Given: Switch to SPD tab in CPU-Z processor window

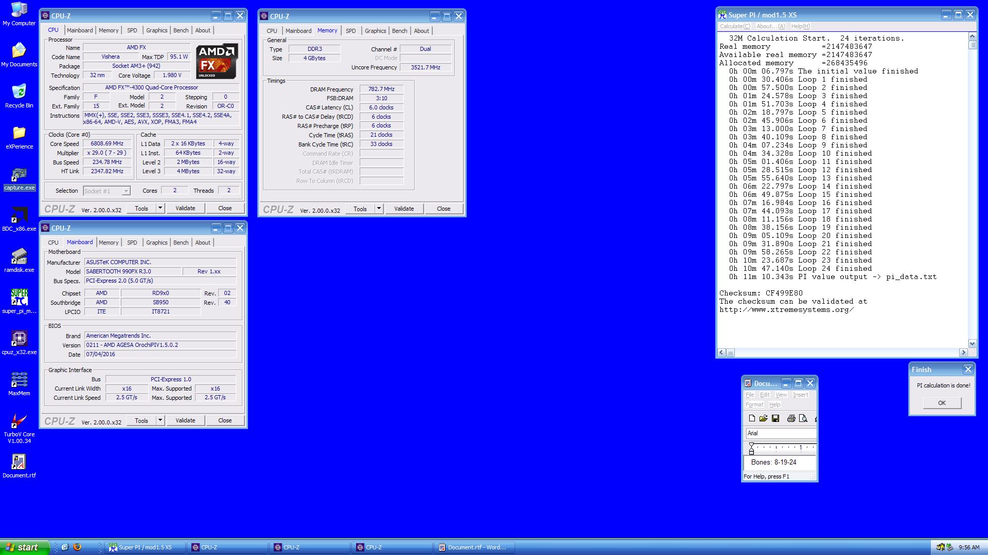Looking at the screenshot, I should click(132, 30).
